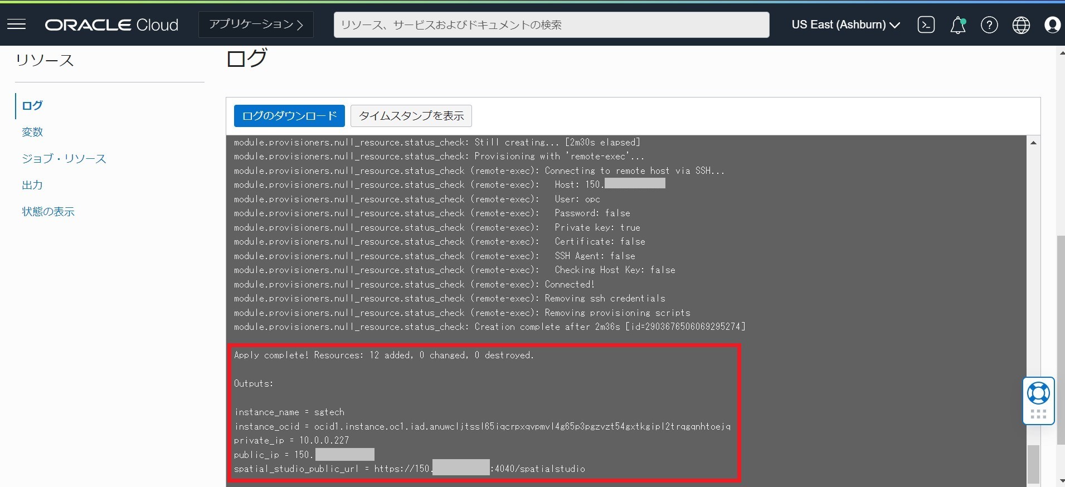
Task: Click the "Provisioning with 'remote-exec'" line
Action: tap(439, 156)
